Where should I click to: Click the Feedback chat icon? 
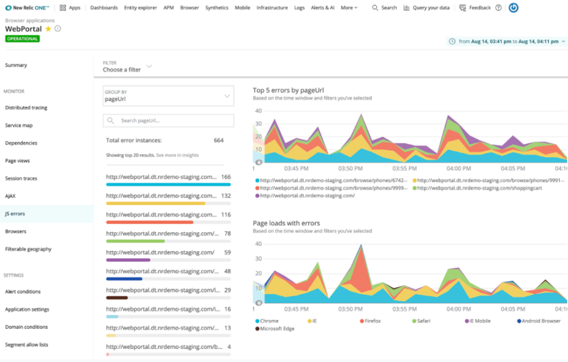pos(463,8)
